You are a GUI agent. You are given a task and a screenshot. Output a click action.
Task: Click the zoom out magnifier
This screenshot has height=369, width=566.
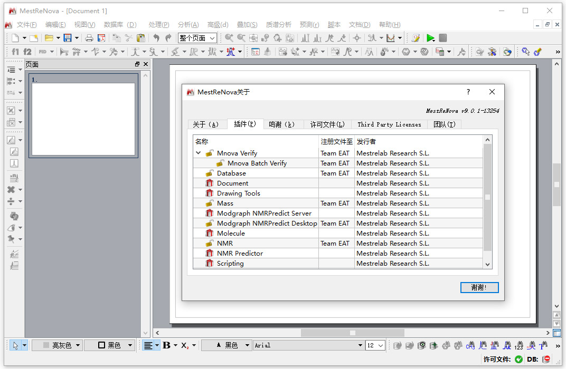coord(241,38)
